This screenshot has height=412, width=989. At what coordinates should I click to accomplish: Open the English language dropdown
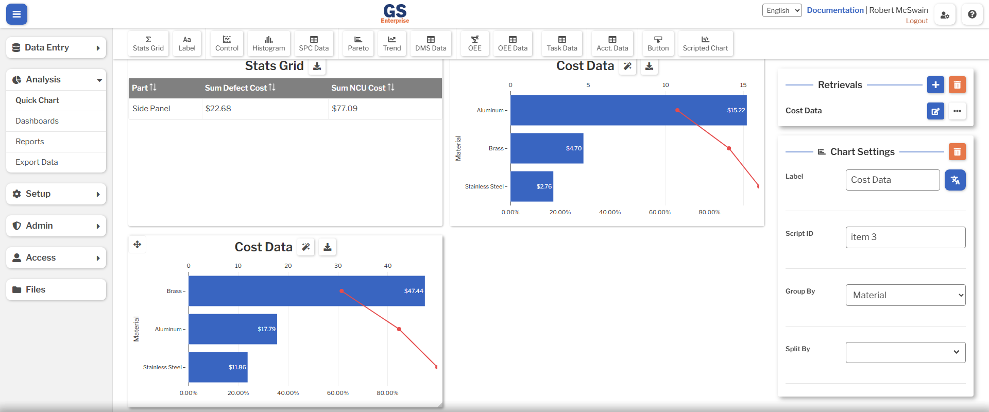[782, 10]
